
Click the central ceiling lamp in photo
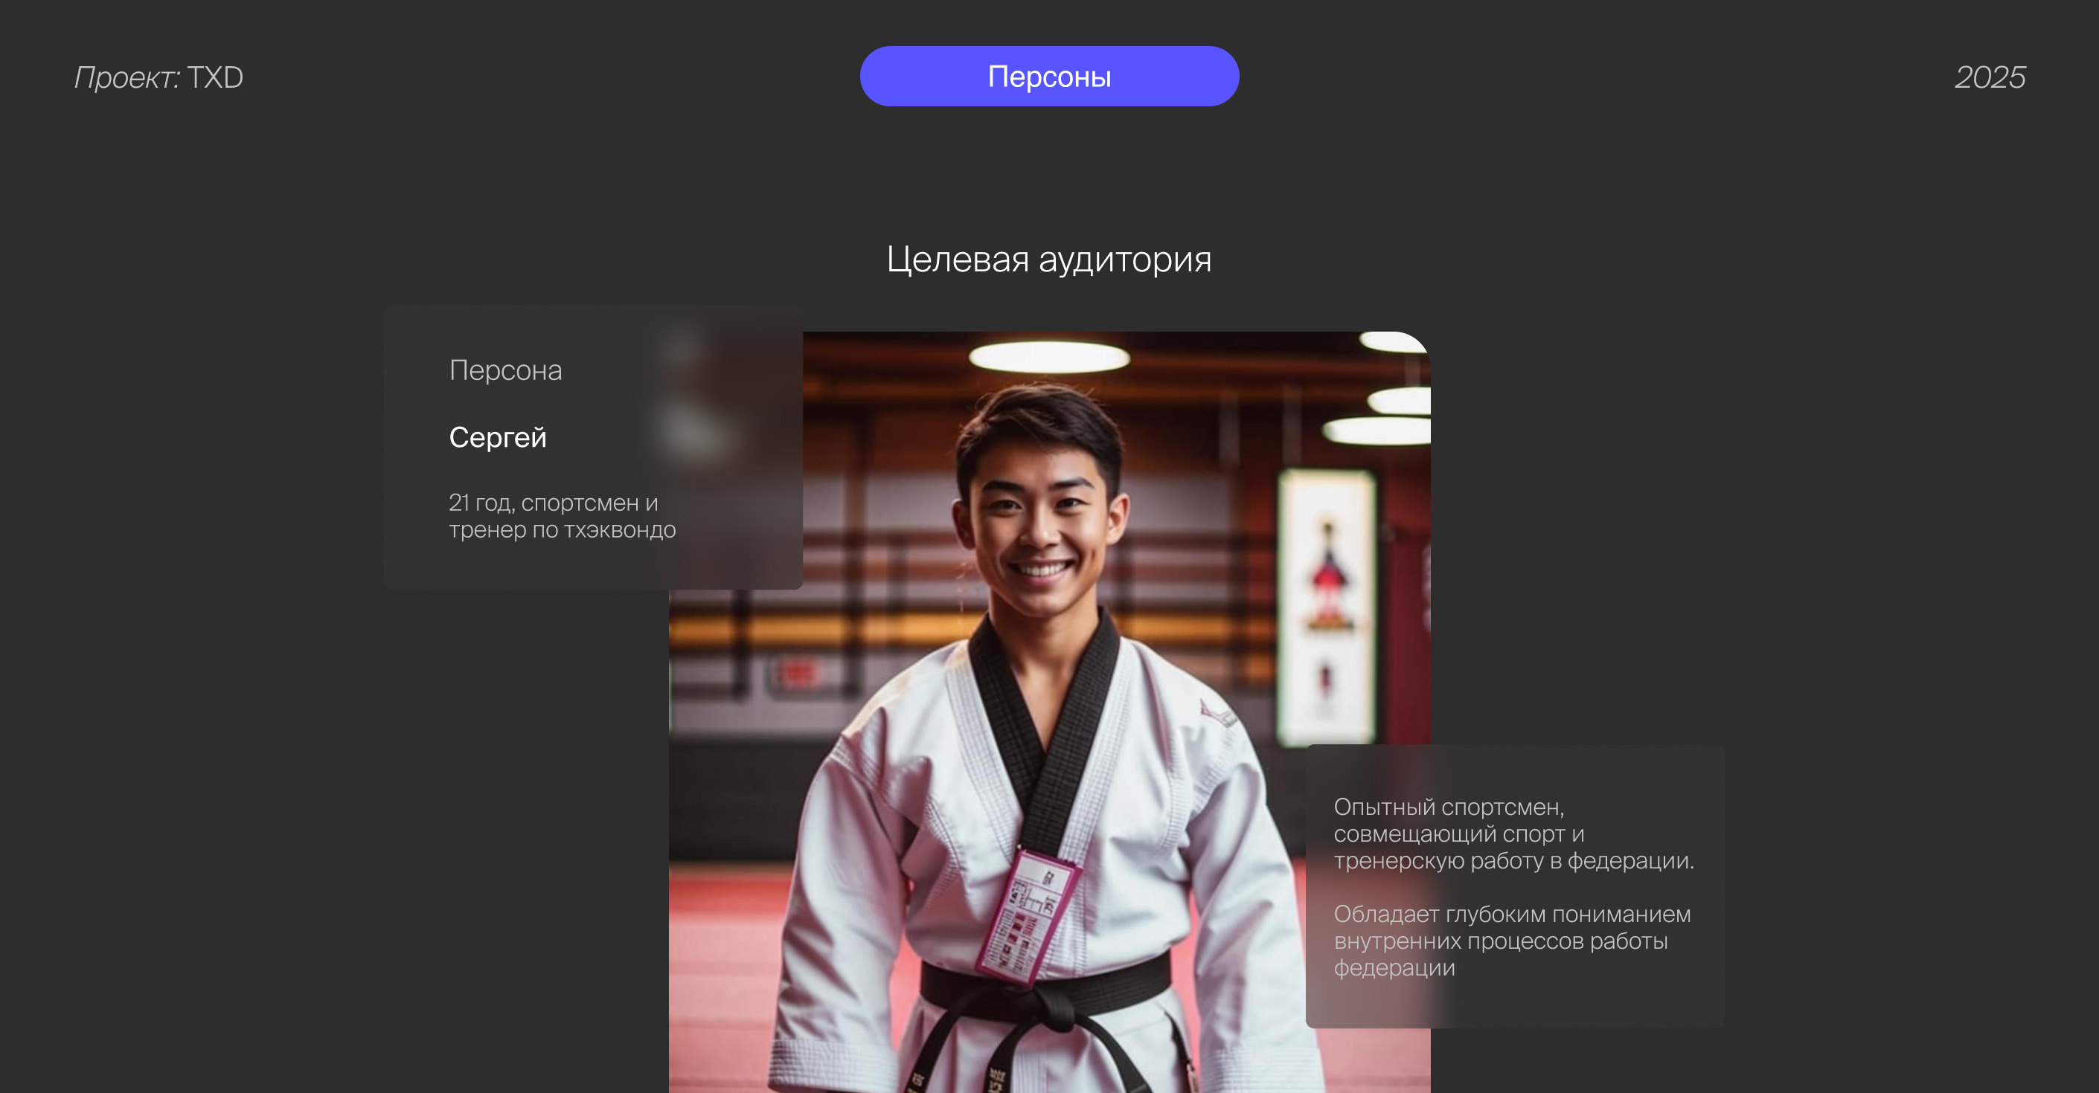(1048, 357)
